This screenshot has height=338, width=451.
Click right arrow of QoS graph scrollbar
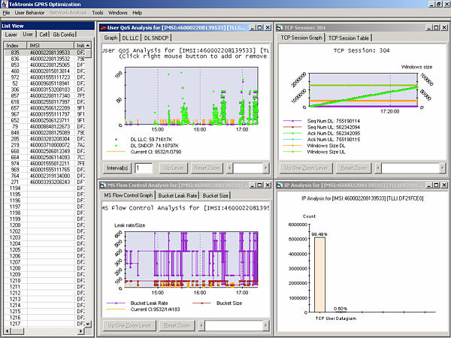[x=266, y=167]
